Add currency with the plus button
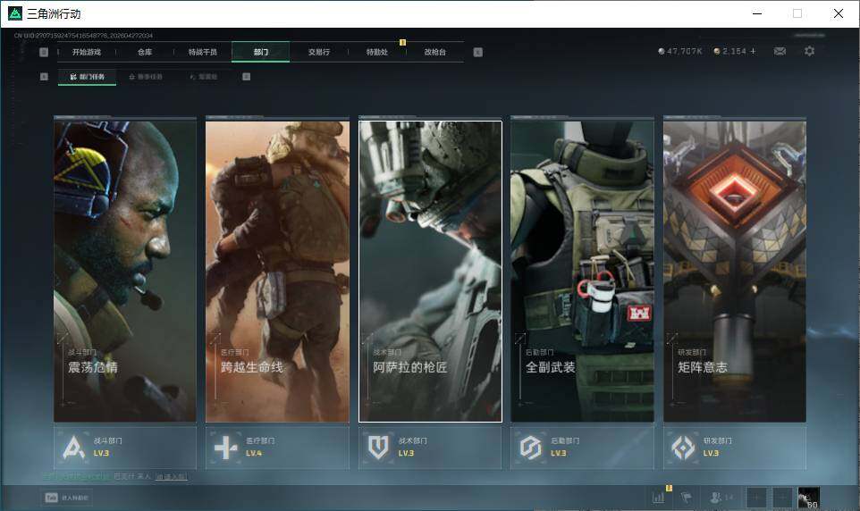 (x=753, y=52)
